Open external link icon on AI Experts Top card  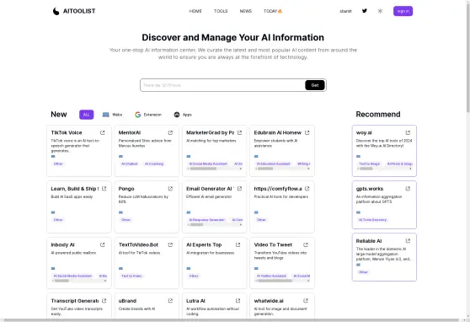[x=238, y=244]
